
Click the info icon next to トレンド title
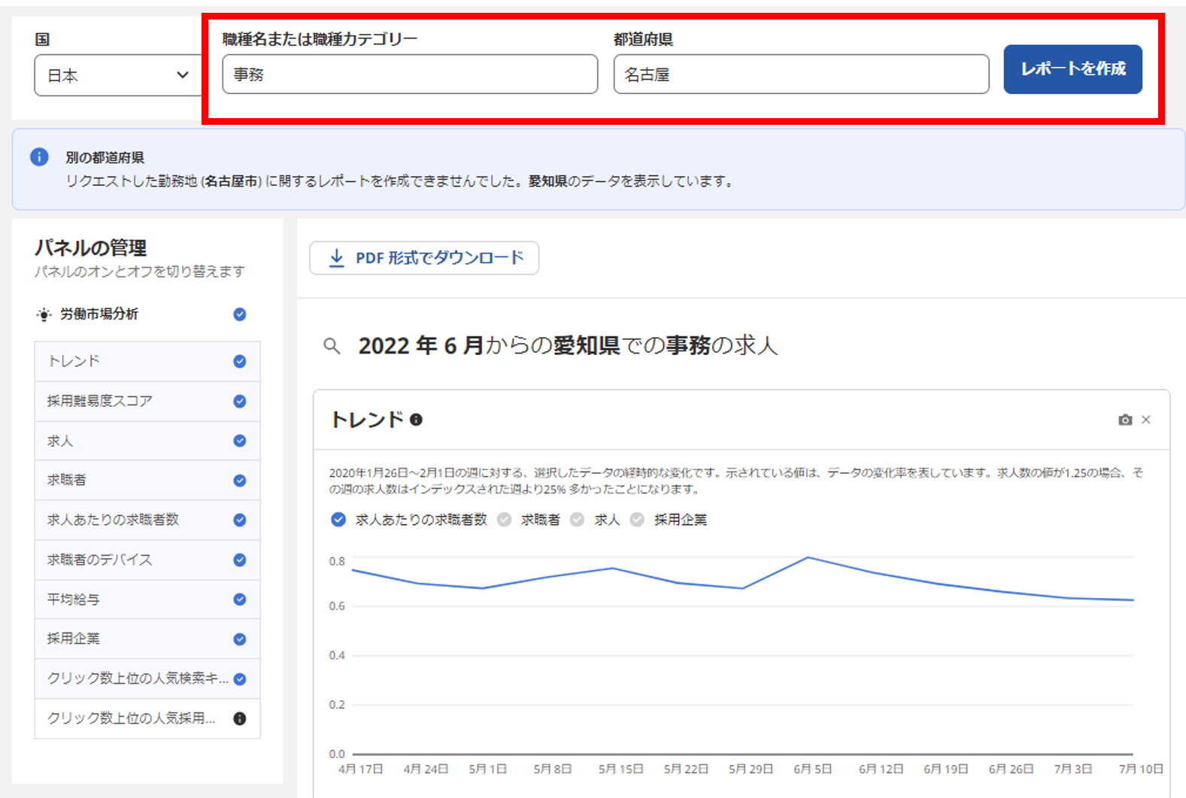416,420
